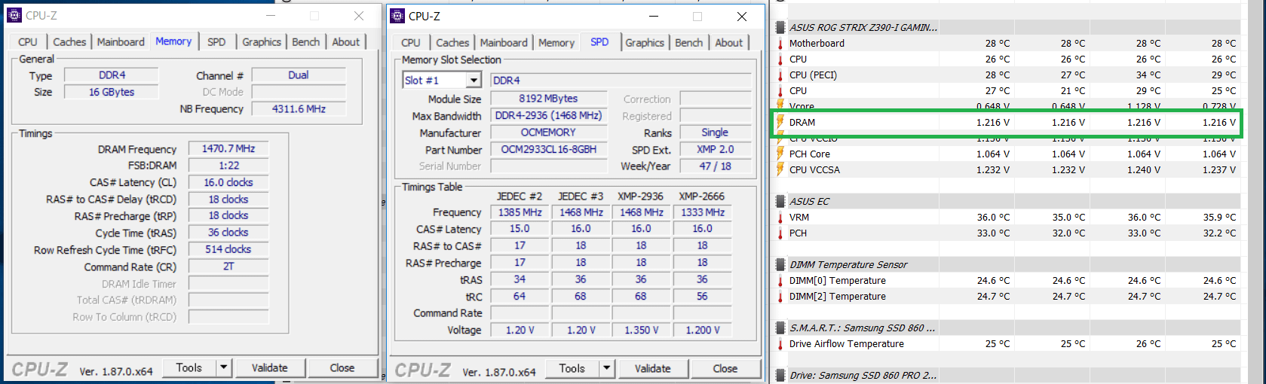Open the About tab in the left CPU-Z window

[346, 42]
